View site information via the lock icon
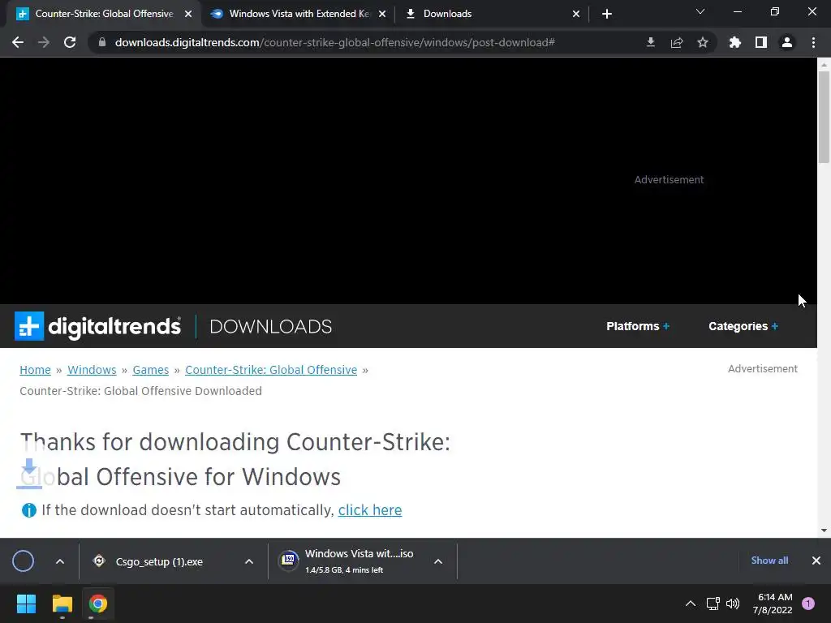The height and width of the screenshot is (623, 831). click(101, 42)
